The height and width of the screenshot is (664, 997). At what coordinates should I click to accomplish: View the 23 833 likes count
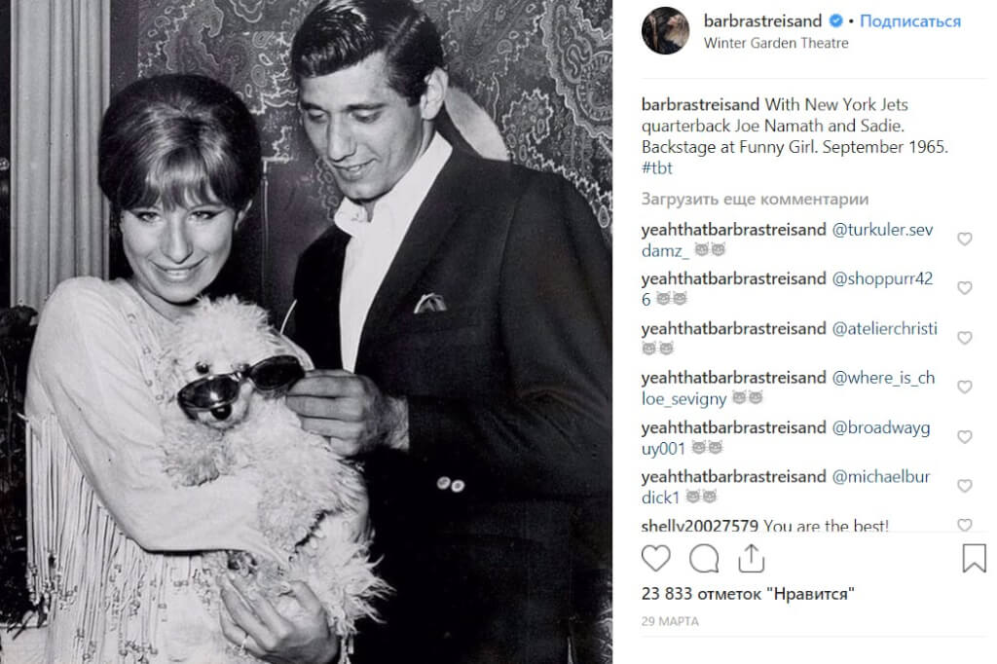[x=748, y=593]
